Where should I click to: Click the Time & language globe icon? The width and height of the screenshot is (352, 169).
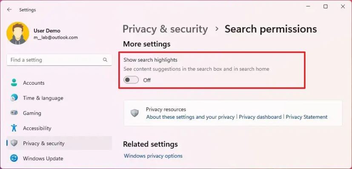point(14,98)
